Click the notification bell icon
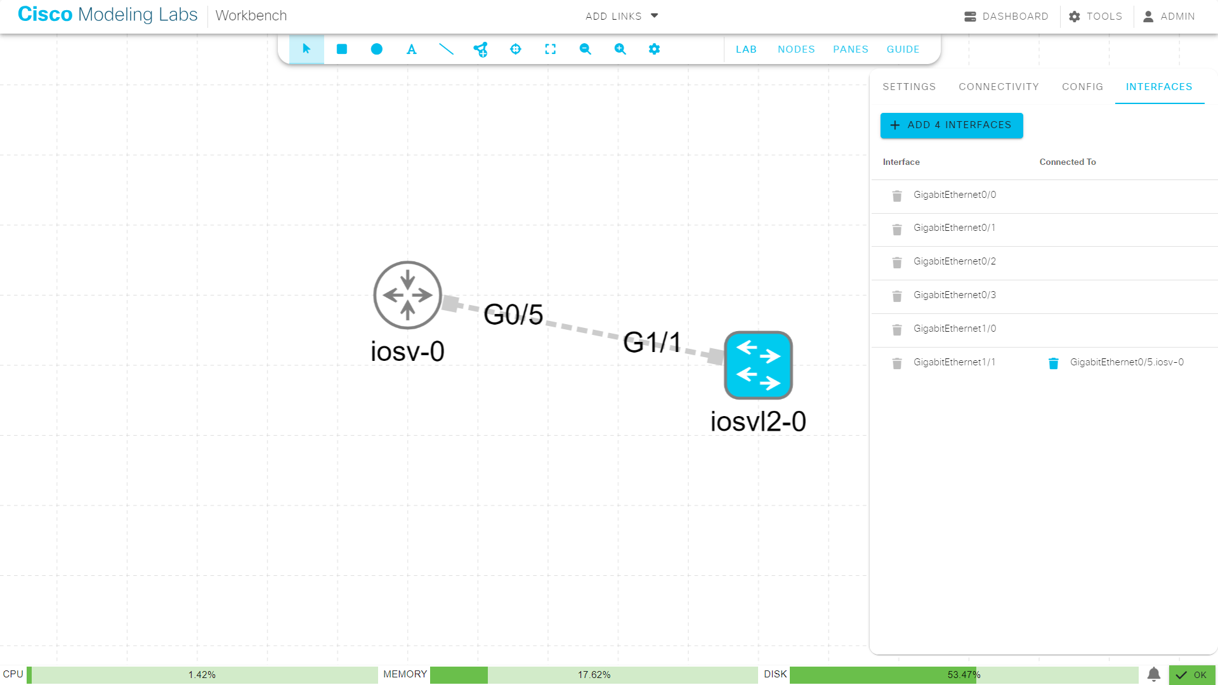Image resolution: width=1218 pixels, height=685 pixels. (x=1153, y=674)
